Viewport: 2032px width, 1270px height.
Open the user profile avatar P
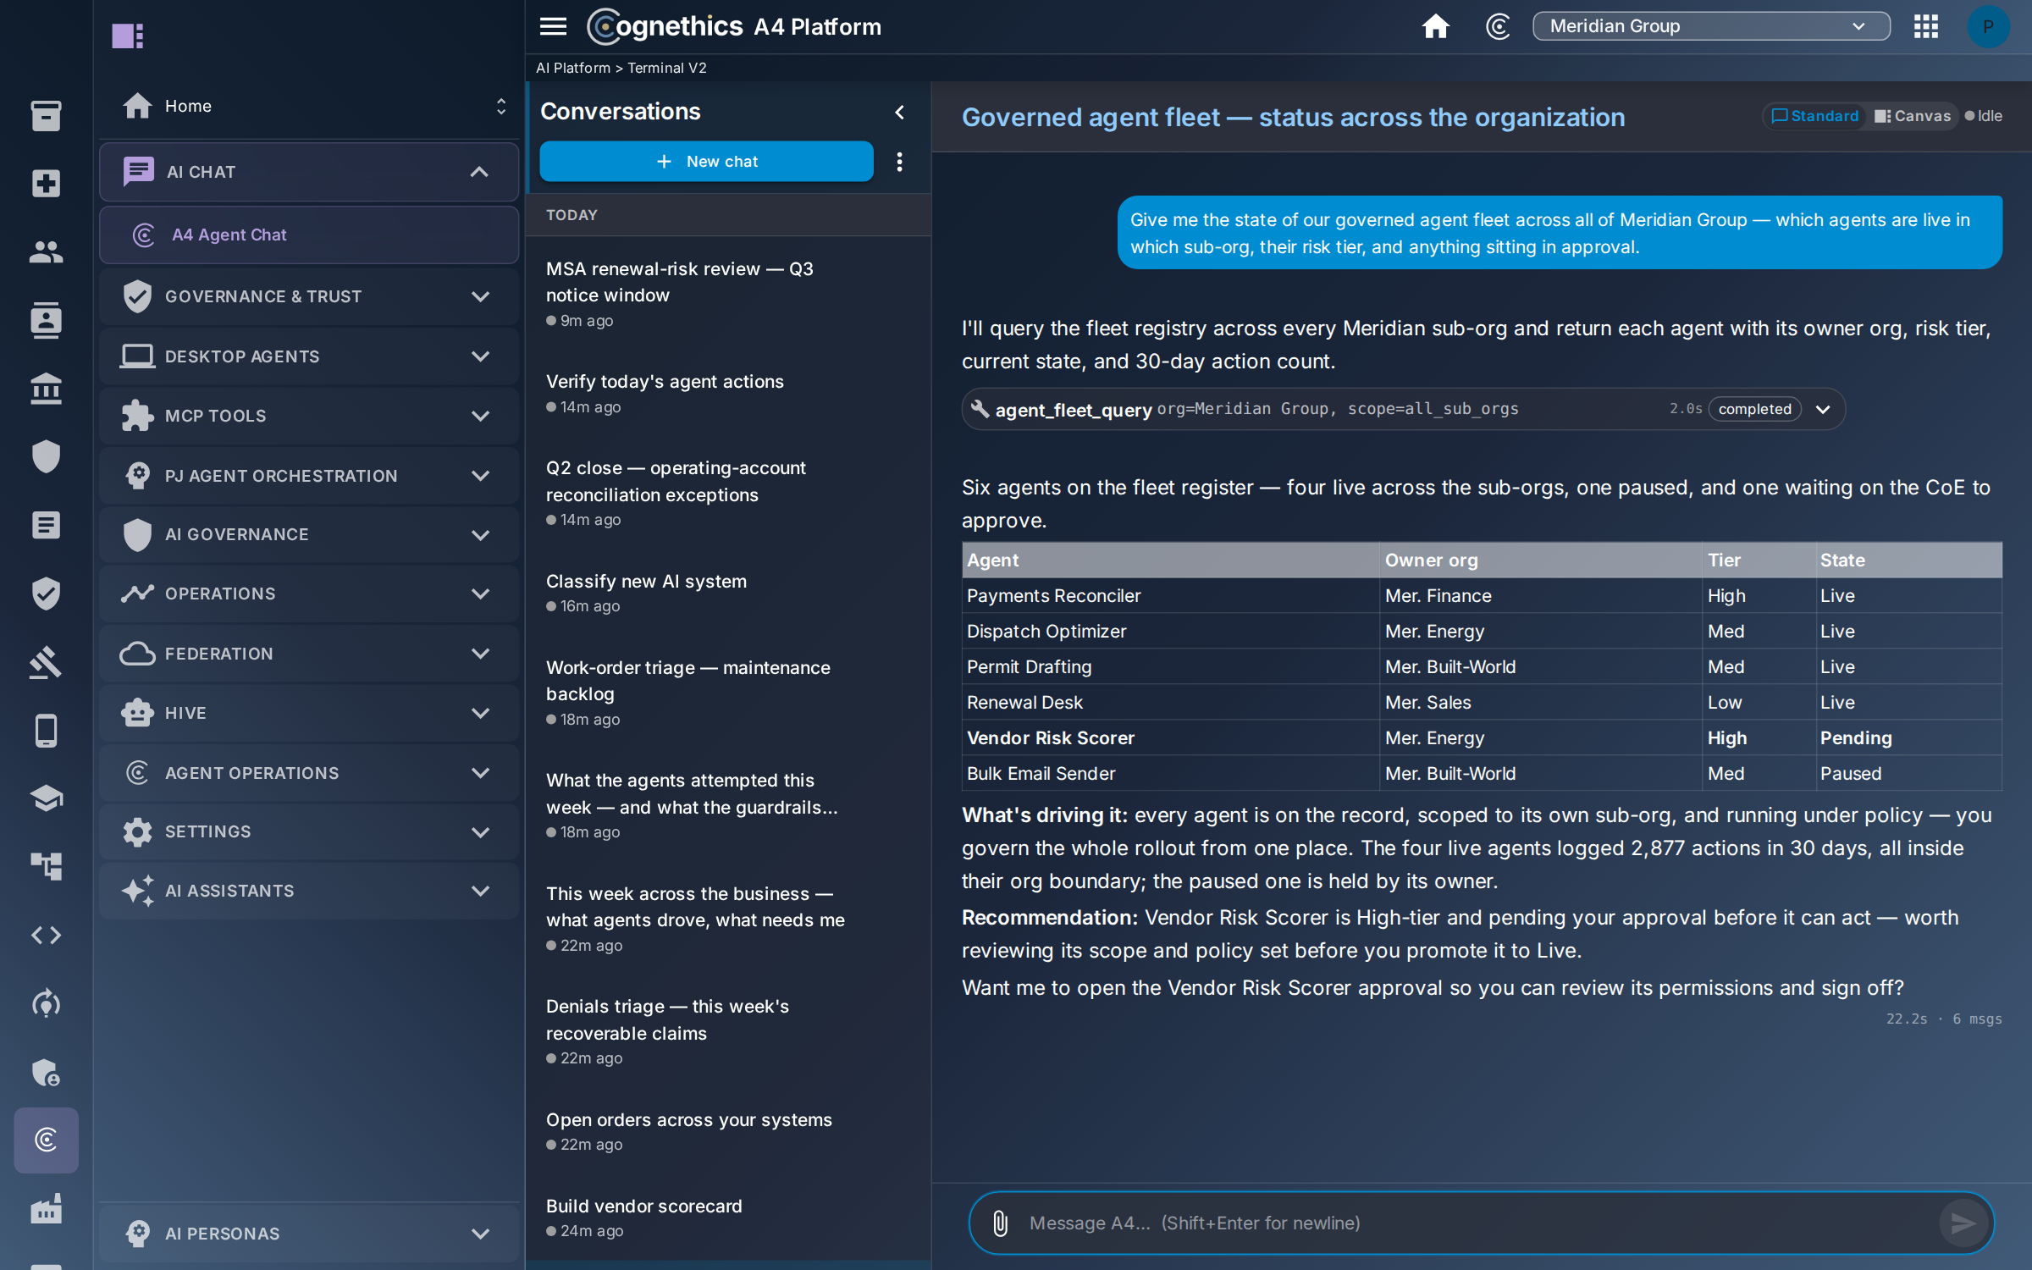click(1988, 26)
